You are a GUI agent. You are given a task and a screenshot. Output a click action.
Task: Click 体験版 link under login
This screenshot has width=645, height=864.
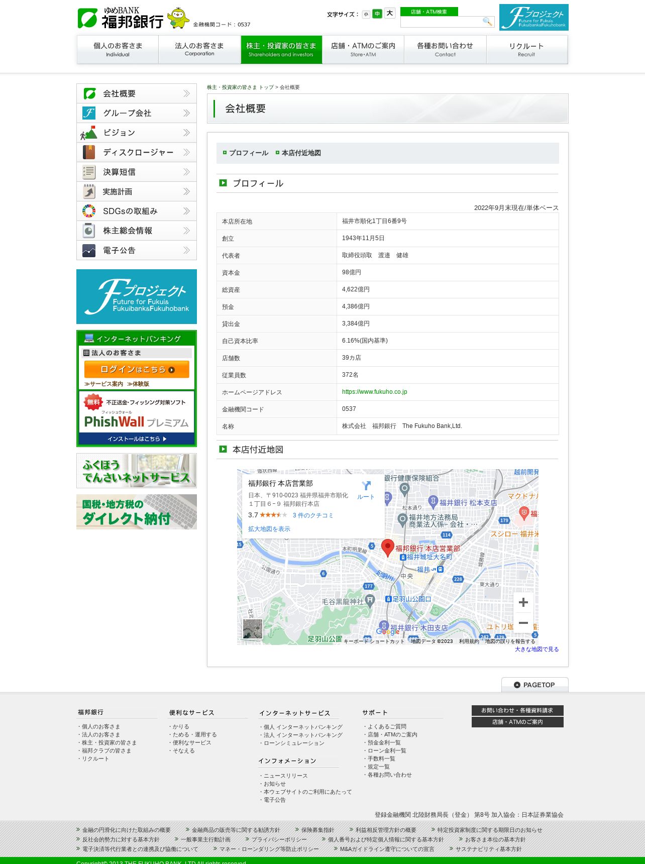pos(138,384)
